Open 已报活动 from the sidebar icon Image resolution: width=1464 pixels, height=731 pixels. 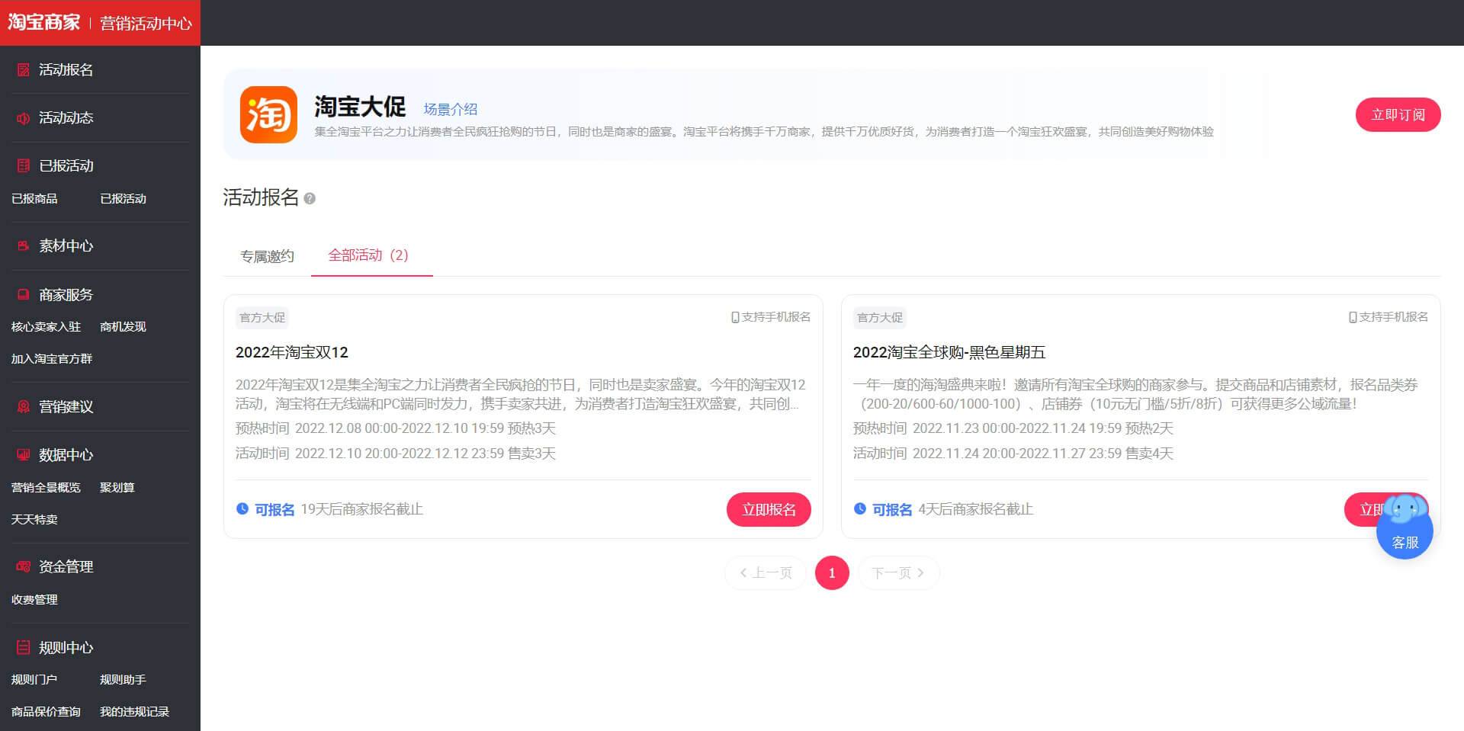(x=21, y=166)
